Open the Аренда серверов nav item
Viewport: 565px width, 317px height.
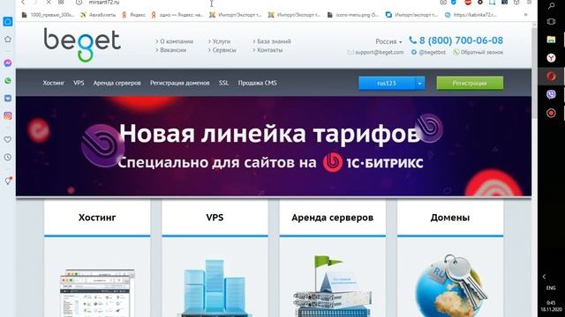coord(117,83)
